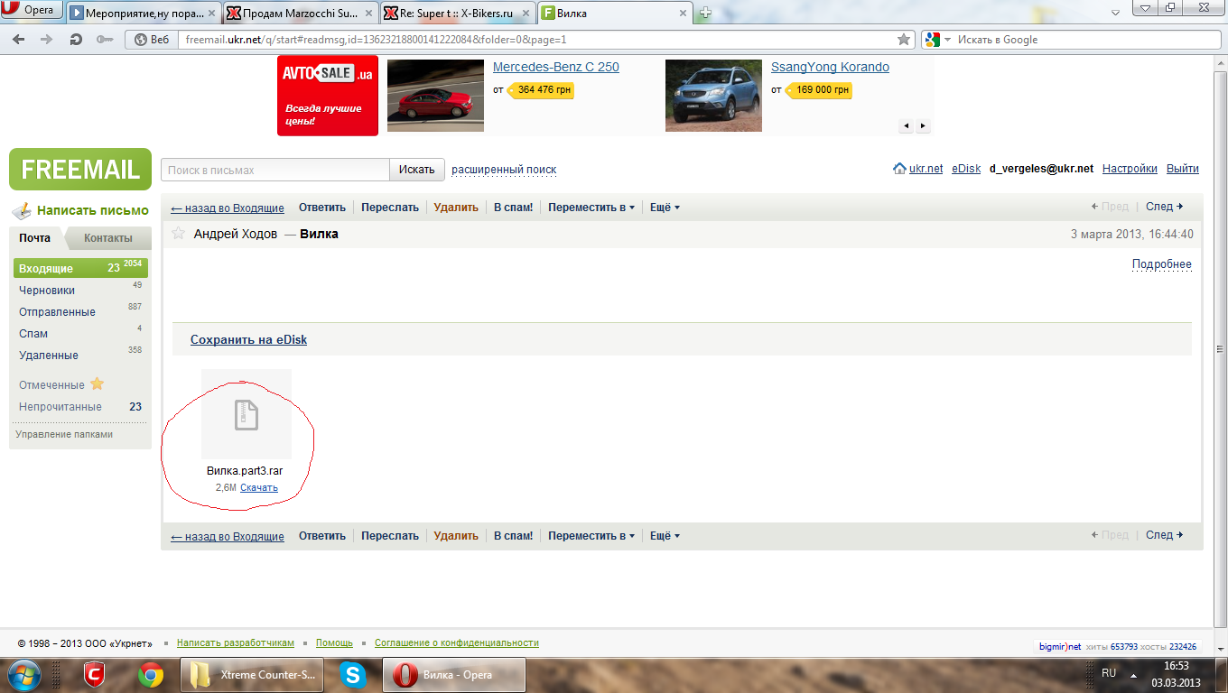Screen dimensions: 1228x693
Task: Click Управление папками link
Action: (x=64, y=434)
